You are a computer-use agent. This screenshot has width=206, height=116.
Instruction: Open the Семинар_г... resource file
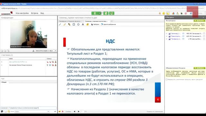(x=175, y=34)
